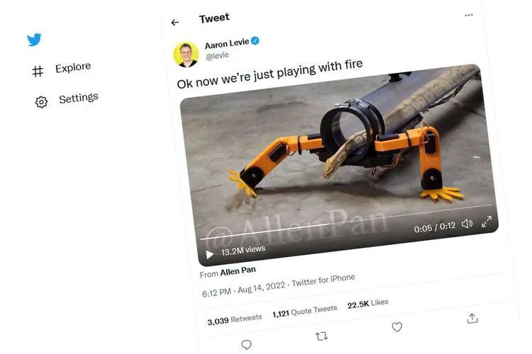The image size is (532, 354).
Task: Click the reply speech bubble icon
Action: tap(246, 345)
